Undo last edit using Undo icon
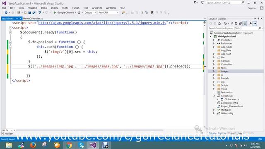265x149 pixels. pos(40,13)
